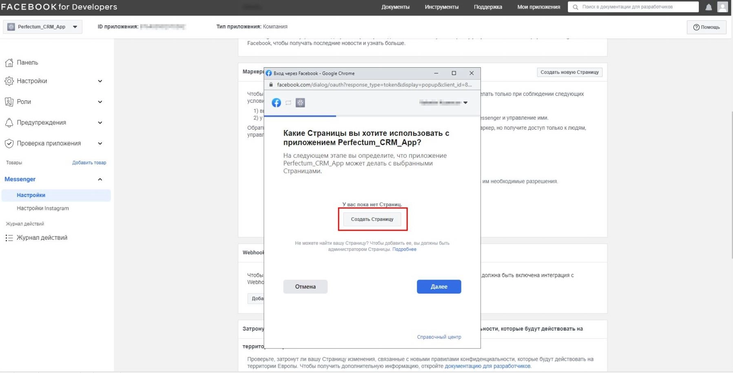This screenshot has width=733, height=373.
Task: Minimize the Facebook login popup window
Action: tap(436, 73)
